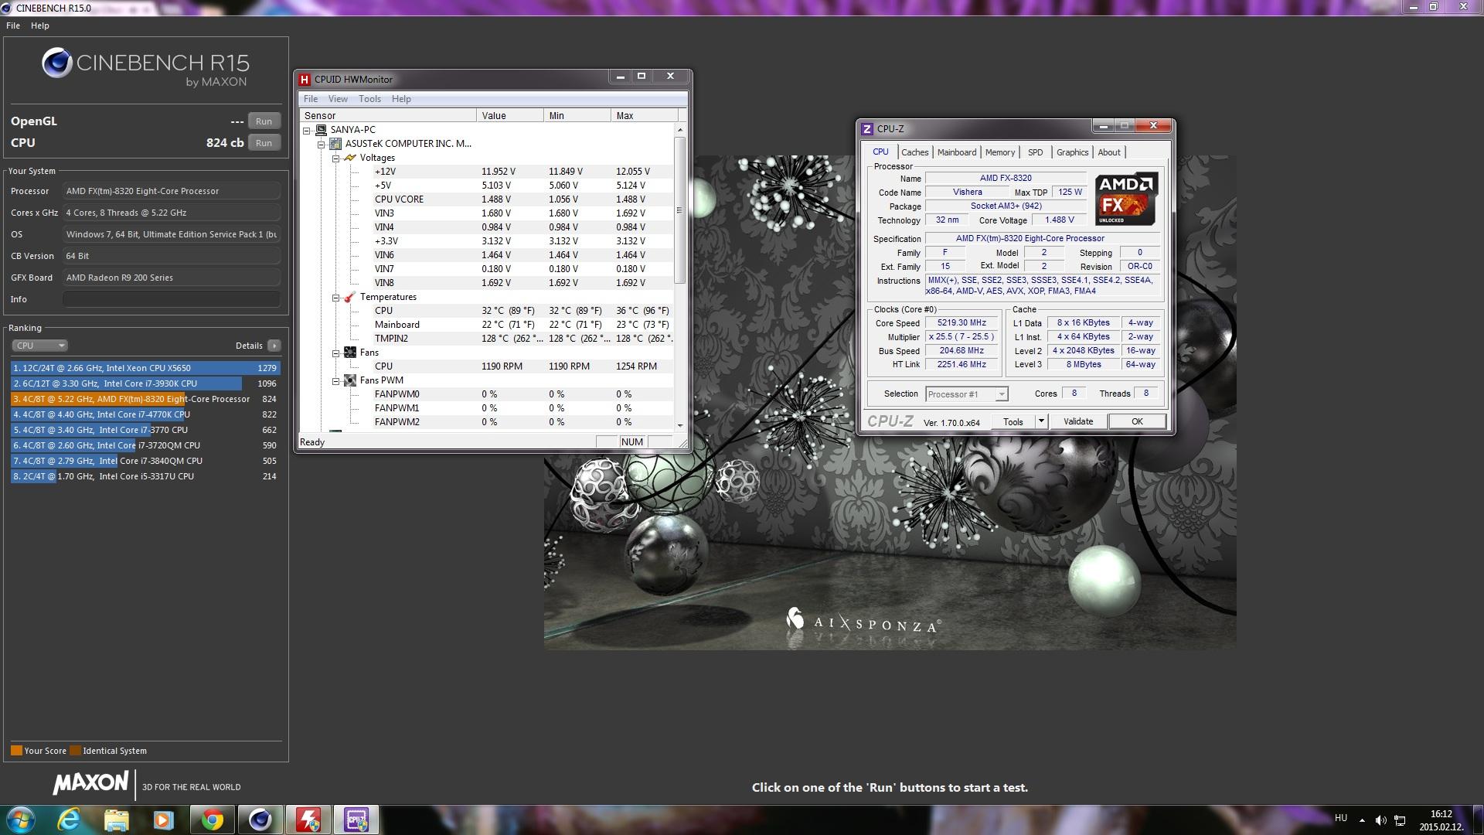Switch to CPU-Z Memory tab
Viewport: 1484px width, 835px height.
coord(1000,152)
